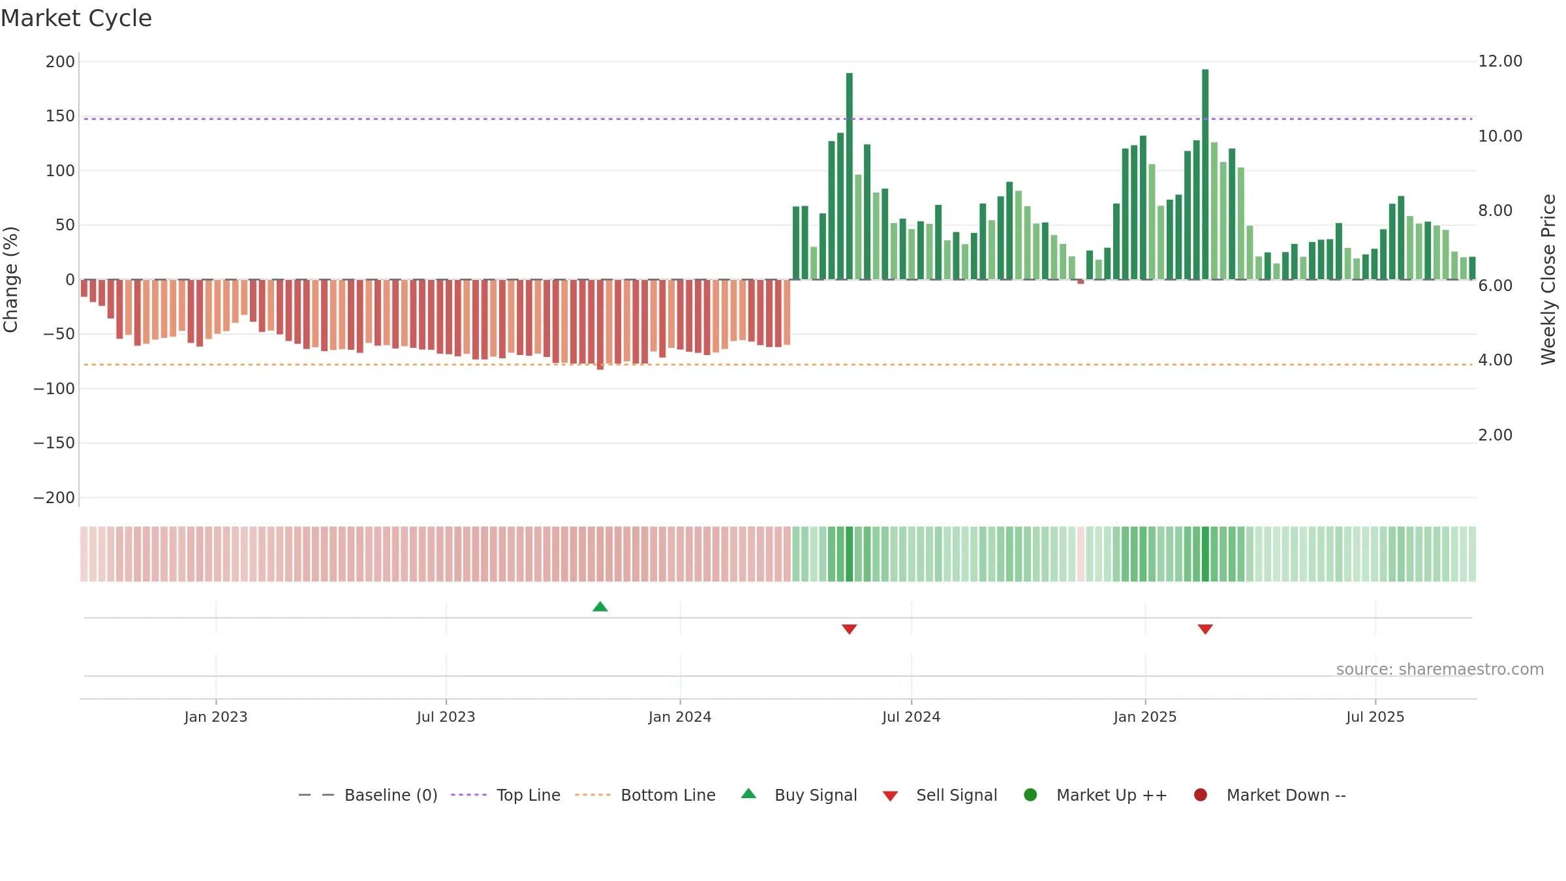Click the 12.00 tick on the right axis

[x=1500, y=61]
